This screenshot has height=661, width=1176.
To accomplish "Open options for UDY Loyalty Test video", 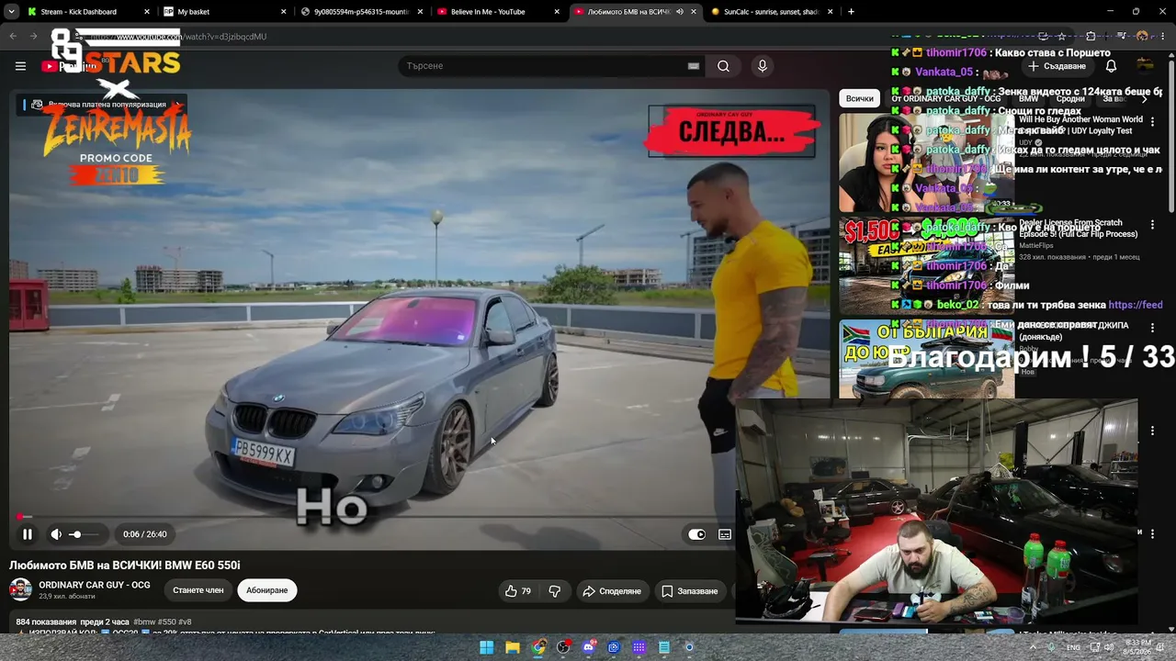I will coord(1152,121).
